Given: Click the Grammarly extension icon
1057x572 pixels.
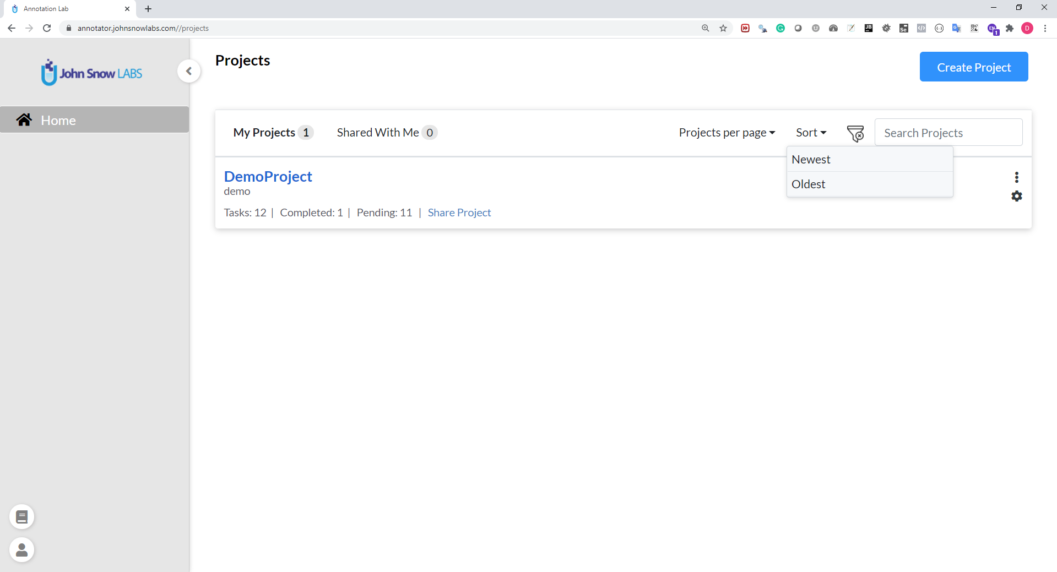Looking at the screenshot, I should click(780, 28).
